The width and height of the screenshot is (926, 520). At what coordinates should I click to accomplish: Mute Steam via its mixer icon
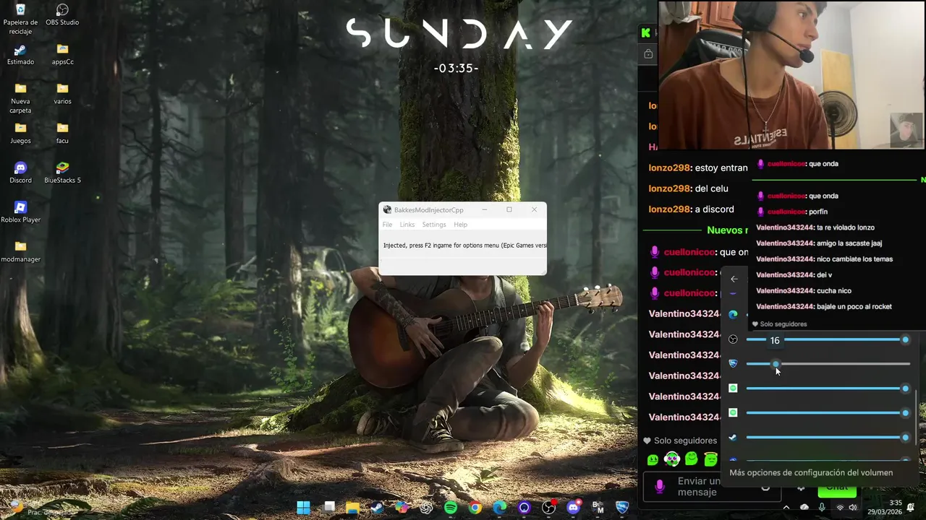tap(733, 438)
